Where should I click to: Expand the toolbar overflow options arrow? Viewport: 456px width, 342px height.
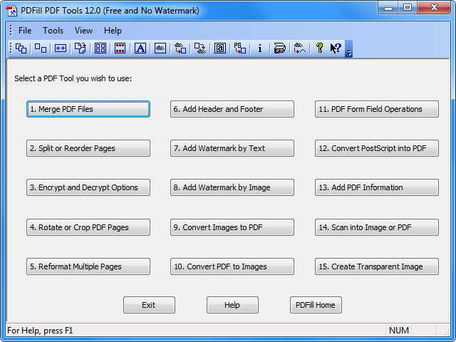[x=348, y=49]
